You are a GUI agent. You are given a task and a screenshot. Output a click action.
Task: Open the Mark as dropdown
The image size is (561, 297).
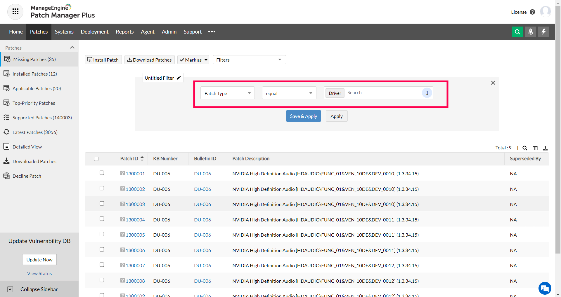point(193,60)
